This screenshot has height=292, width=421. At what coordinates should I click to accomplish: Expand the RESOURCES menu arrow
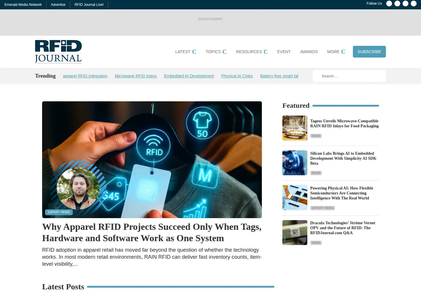click(266, 52)
